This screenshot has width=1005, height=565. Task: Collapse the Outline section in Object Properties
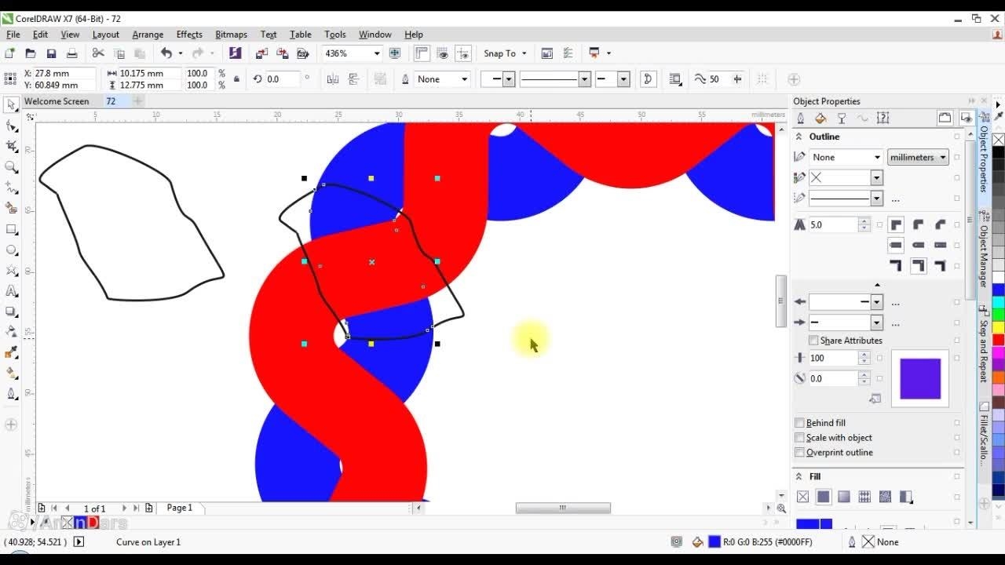pos(799,137)
